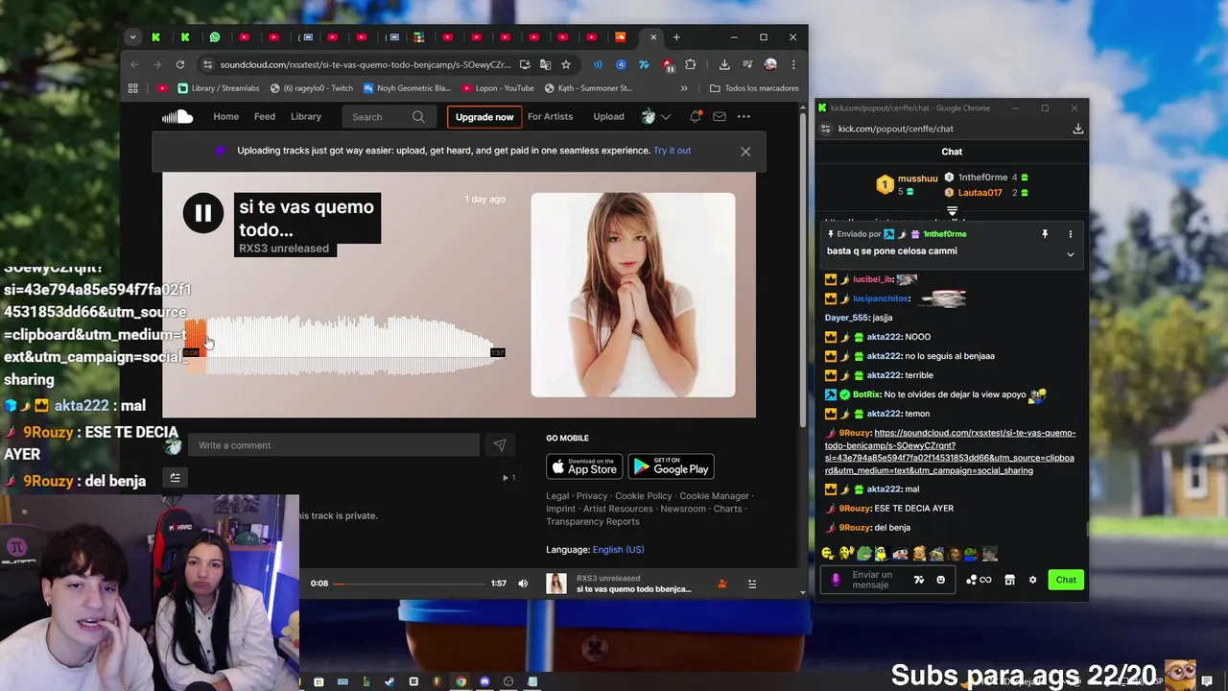Screen dimensions: 1228x691
Task: Open Chrome downloads icon in SoundCloud window
Action: click(724, 64)
